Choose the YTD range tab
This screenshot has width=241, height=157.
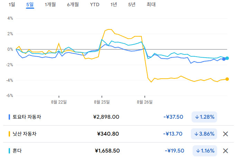coord(94,4)
